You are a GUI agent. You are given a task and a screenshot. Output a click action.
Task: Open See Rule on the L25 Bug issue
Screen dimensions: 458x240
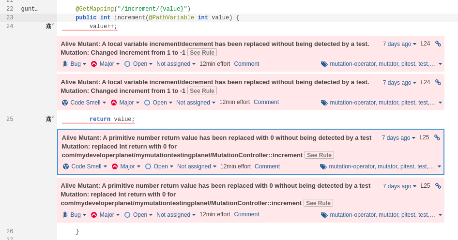[318, 203]
